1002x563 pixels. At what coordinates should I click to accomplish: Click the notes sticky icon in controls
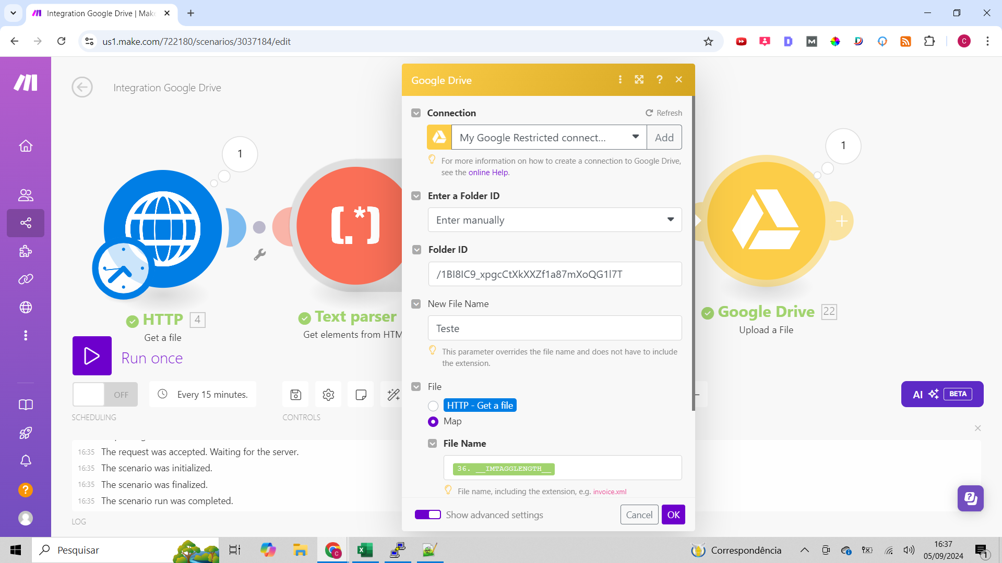(361, 395)
